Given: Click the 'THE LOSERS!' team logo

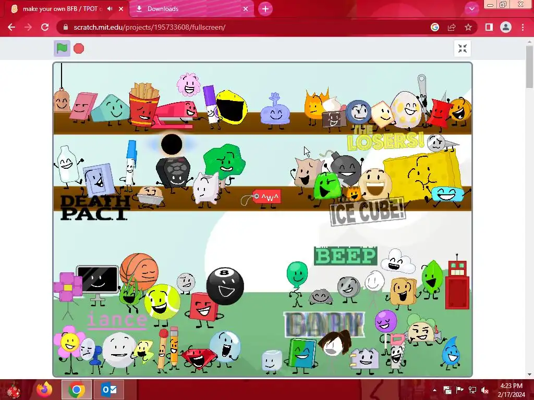Looking at the screenshot, I should 386,139.
